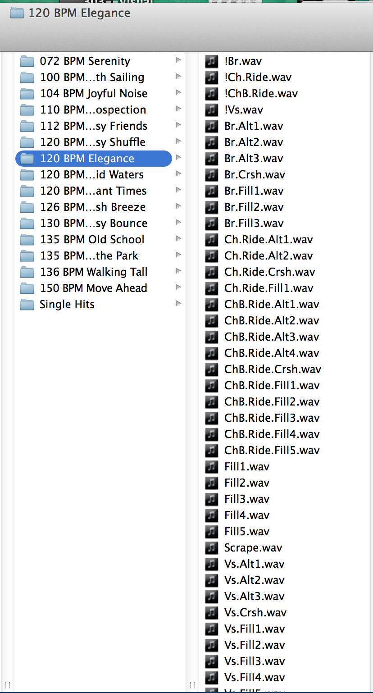
Task: Click the icon for ChB.Ride.Alt4.wav
Action: coord(211,353)
